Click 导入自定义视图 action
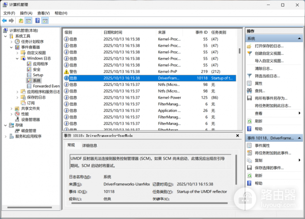 point(269,61)
